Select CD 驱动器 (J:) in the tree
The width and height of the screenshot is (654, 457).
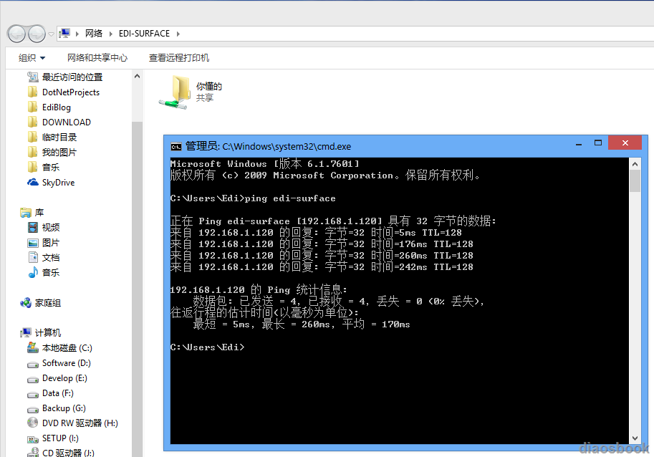click(x=68, y=453)
